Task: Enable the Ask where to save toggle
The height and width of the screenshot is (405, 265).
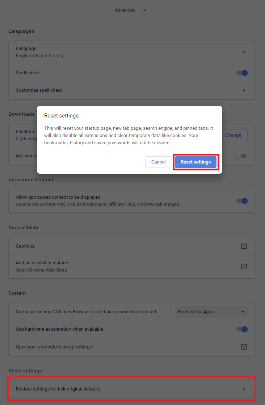Action: (241, 156)
